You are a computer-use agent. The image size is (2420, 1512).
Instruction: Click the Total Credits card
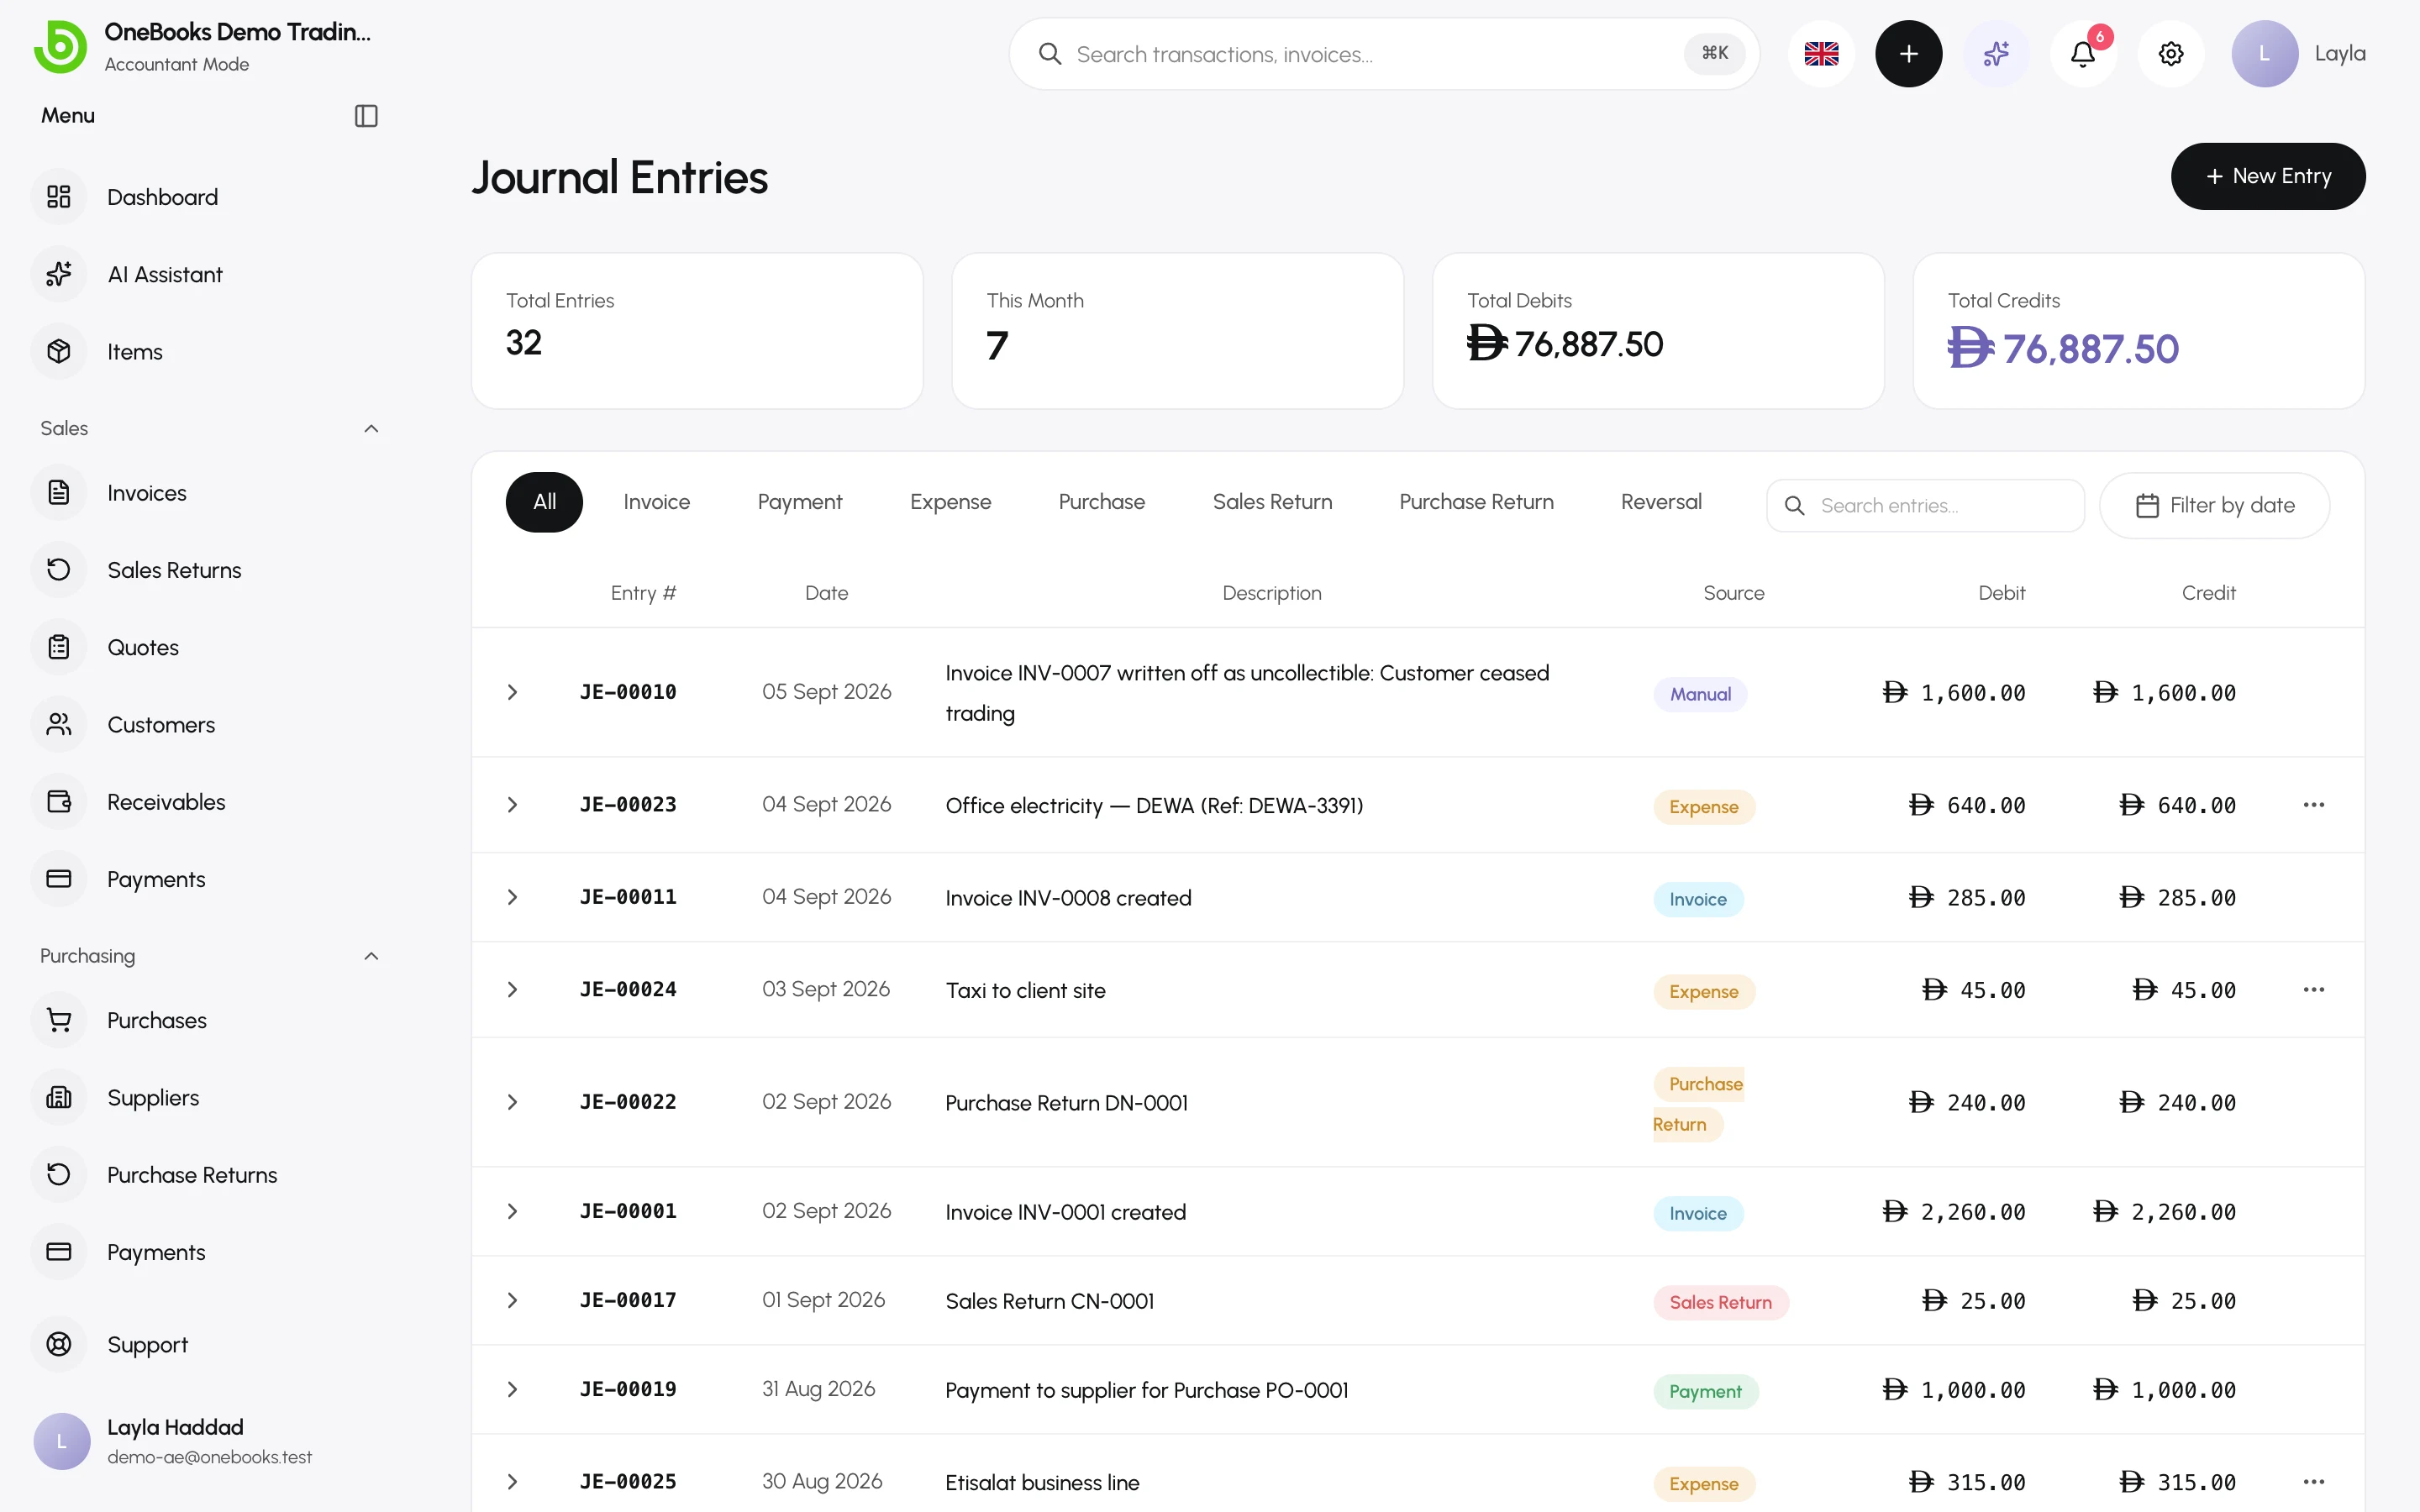(x=2138, y=331)
